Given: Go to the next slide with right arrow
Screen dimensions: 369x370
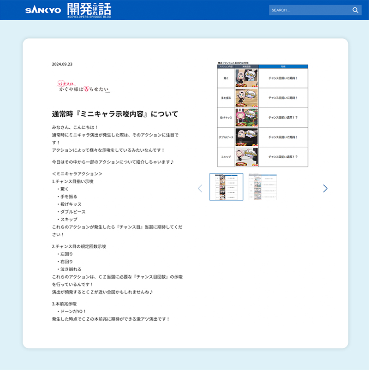Looking at the screenshot, I should [x=325, y=188].
